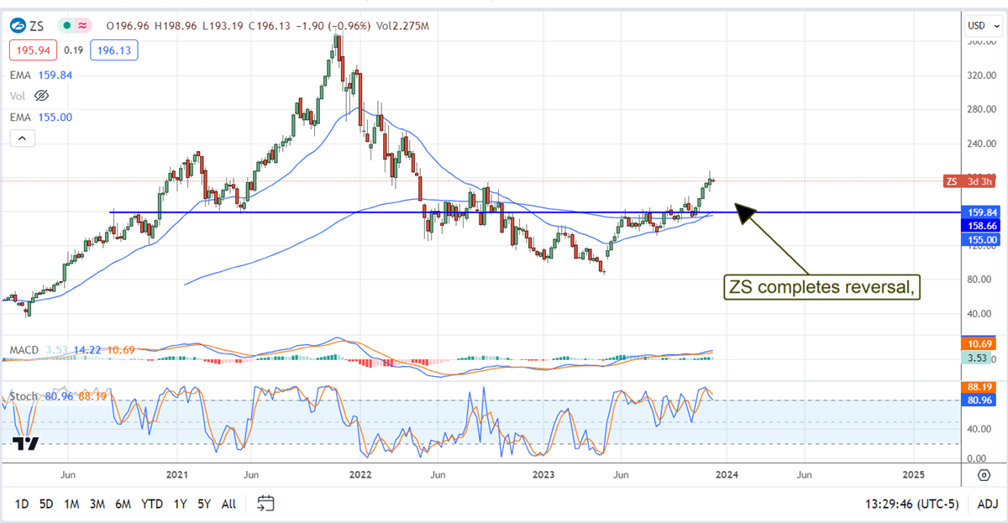Click the spread value 0.19
Image resolution: width=1008 pixels, height=523 pixels.
72,50
